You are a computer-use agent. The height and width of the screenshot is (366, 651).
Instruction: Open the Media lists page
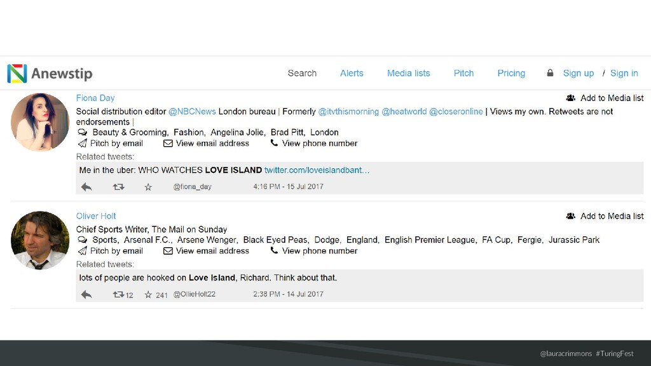point(409,73)
